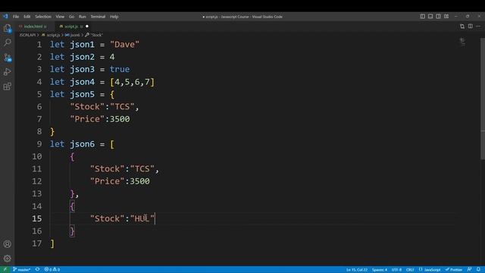Change the CRLF end of line setting

tap(410, 270)
